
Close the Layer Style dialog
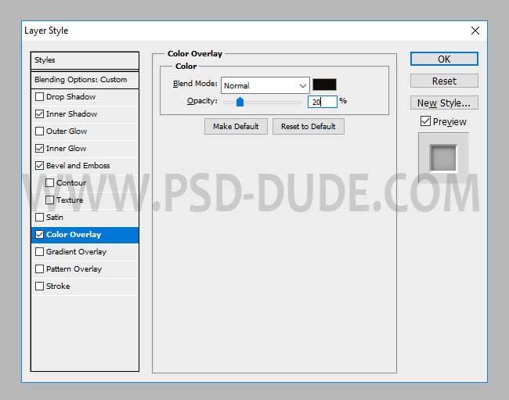click(475, 31)
